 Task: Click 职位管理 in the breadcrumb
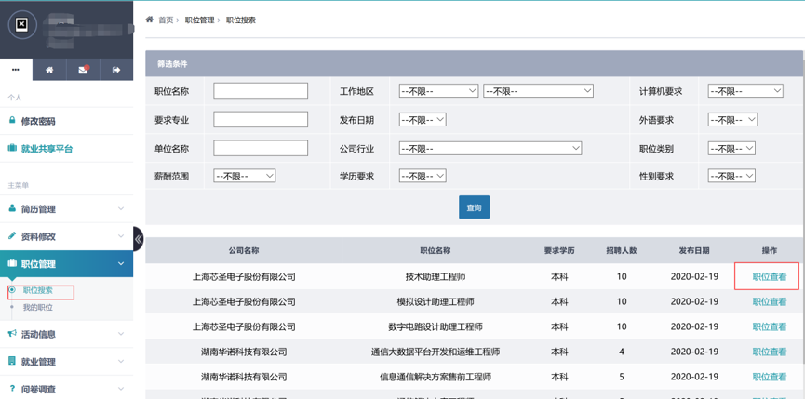[x=199, y=20]
